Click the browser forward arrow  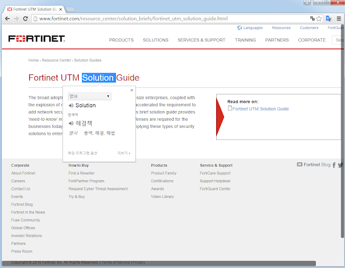pyautogui.click(x=16, y=19)
